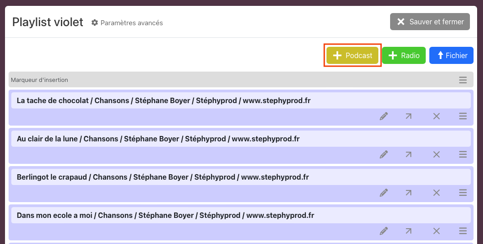Delete Au clair de la lune track
483x244 pixels.
(436, 154)
